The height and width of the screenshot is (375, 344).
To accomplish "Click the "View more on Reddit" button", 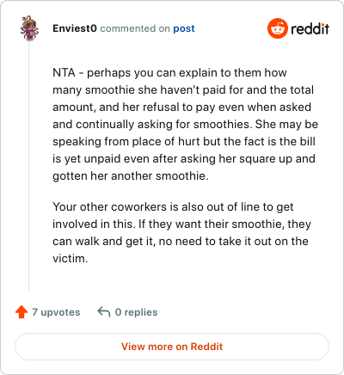I will [172, 347].
